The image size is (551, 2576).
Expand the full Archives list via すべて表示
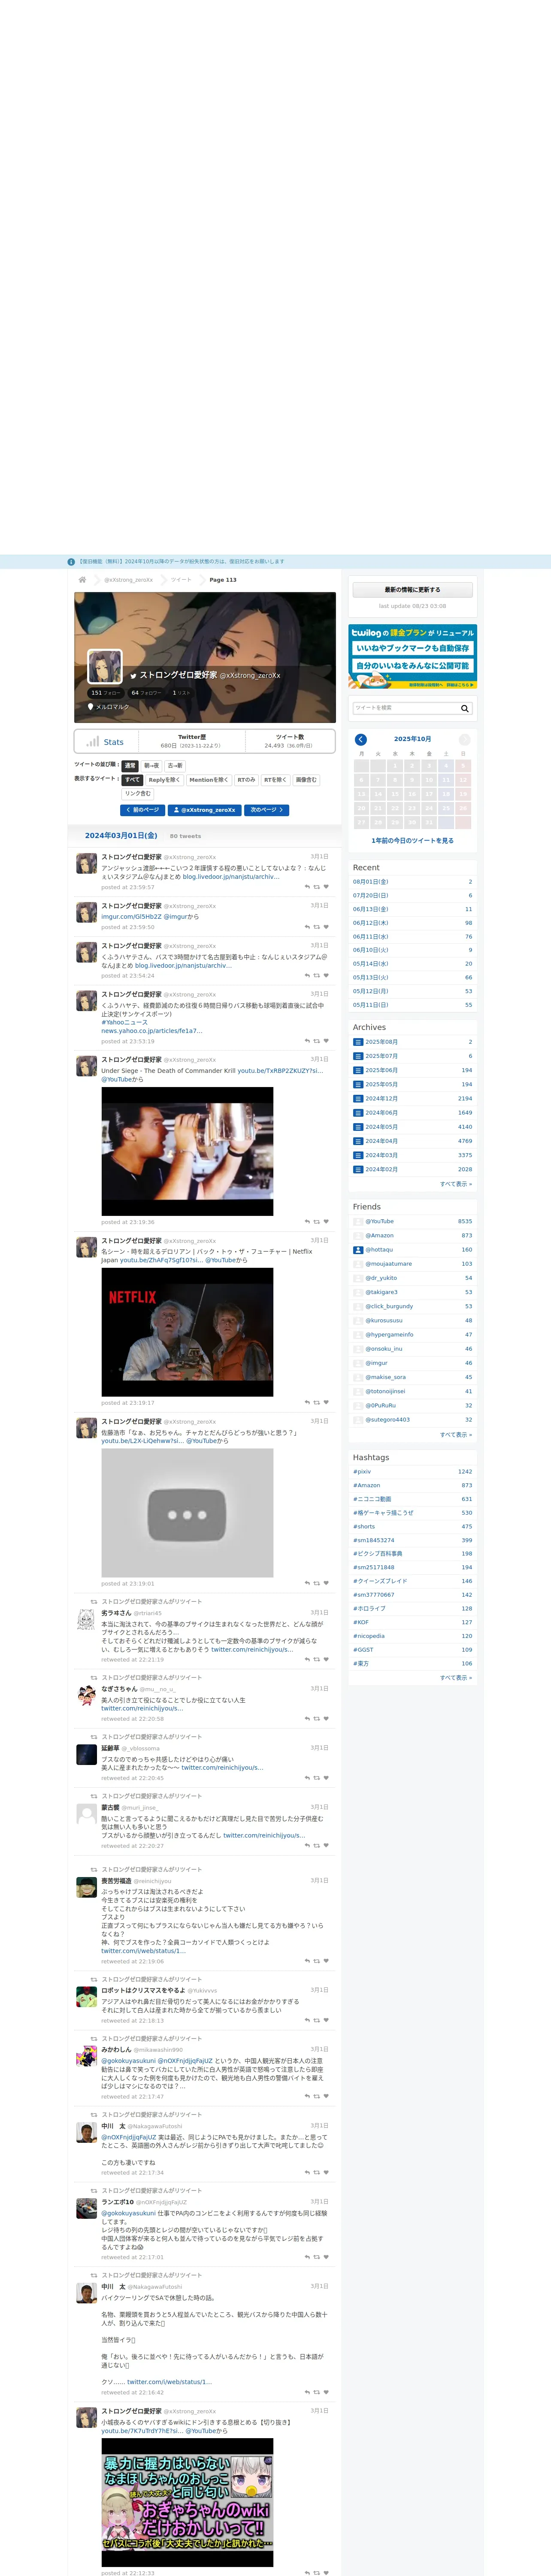click(456, 1184)
